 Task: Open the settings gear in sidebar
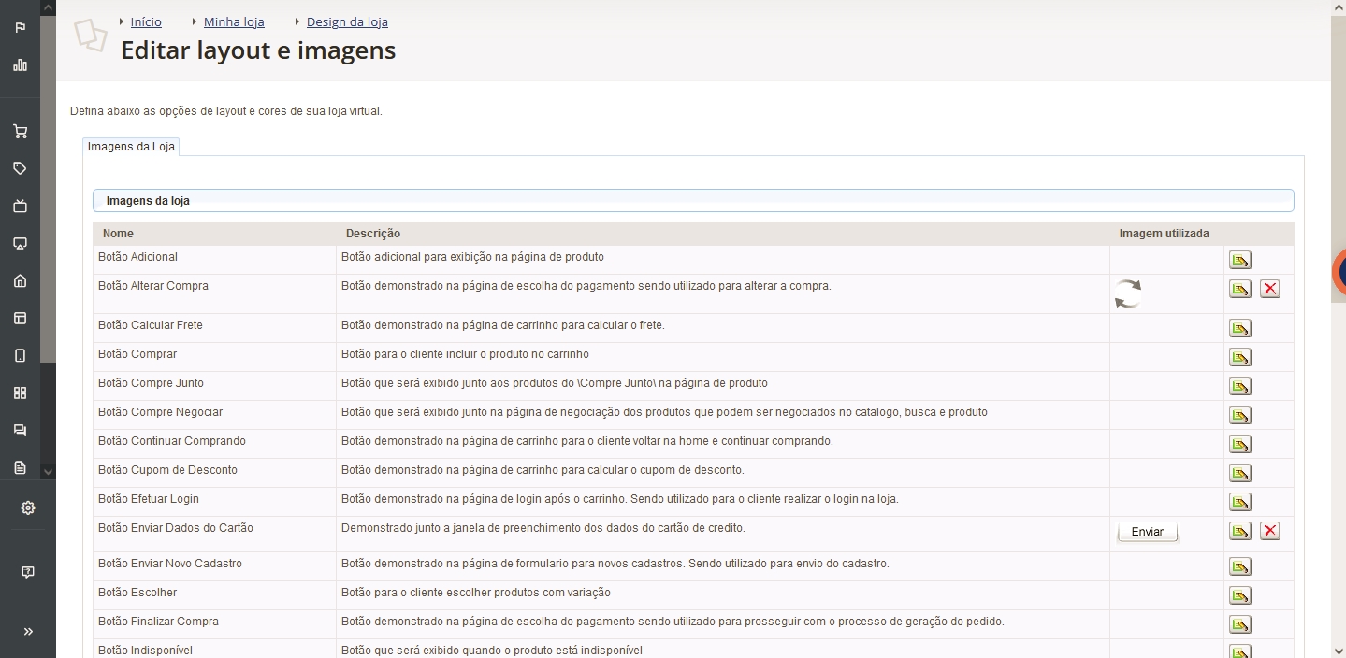28,508
